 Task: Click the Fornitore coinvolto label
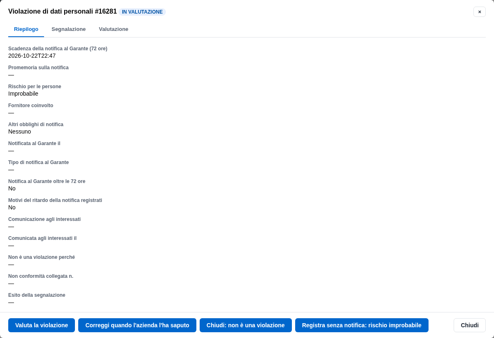pos(30,106)
